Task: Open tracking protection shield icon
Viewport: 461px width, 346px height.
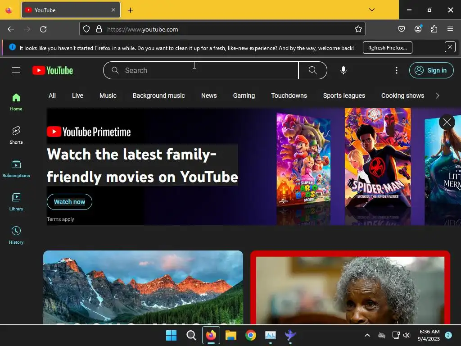Action: [86, 29]
